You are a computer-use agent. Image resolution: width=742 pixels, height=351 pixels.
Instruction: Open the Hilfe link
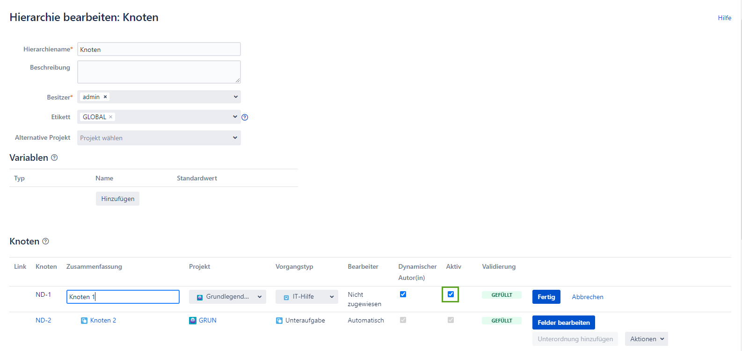point(724,18)
